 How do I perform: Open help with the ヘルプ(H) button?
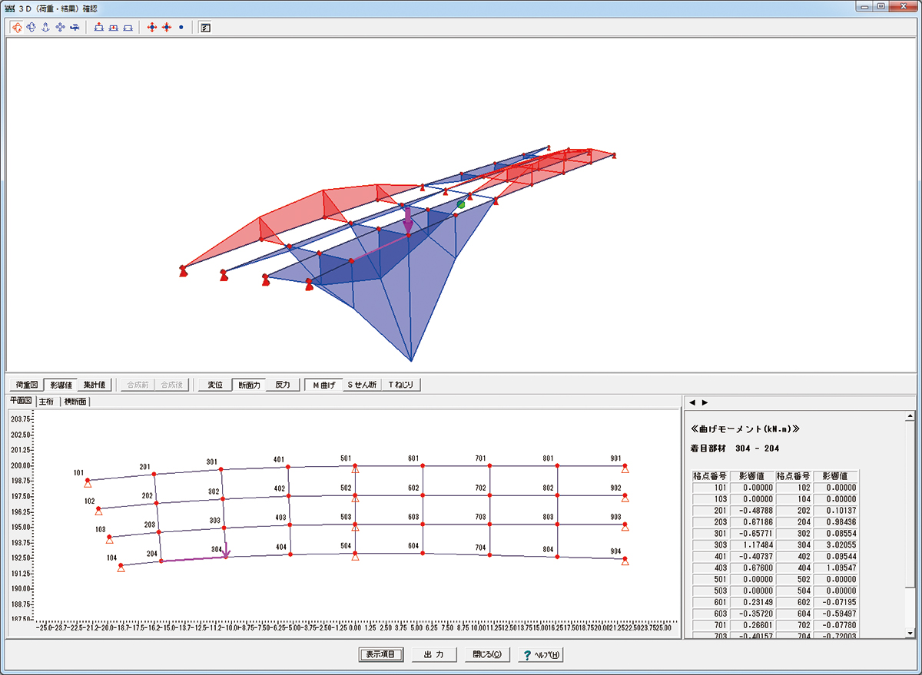[x=542, y=654]
